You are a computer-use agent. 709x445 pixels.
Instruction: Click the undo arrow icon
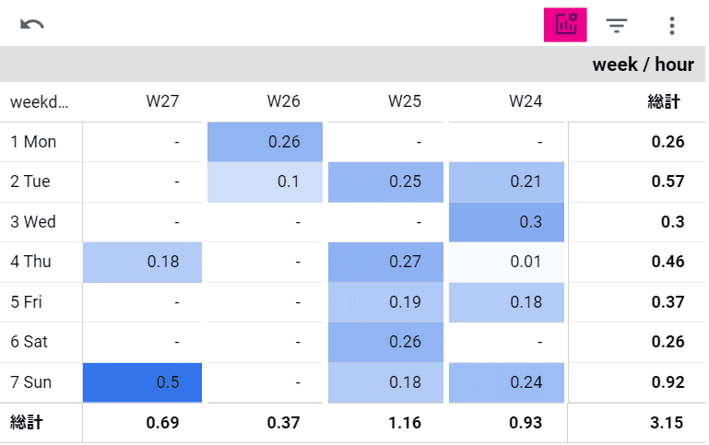(x=32, y=25)
